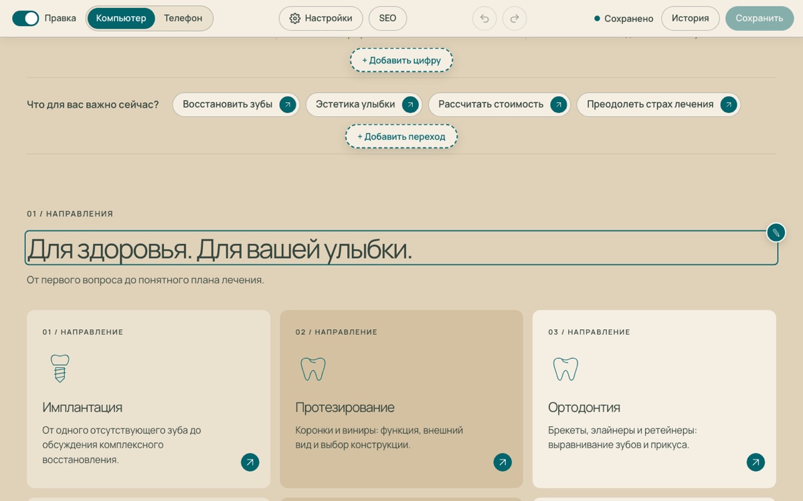Open the SEO panel
This screenshot has width=803, height=501.
(387, 18)
